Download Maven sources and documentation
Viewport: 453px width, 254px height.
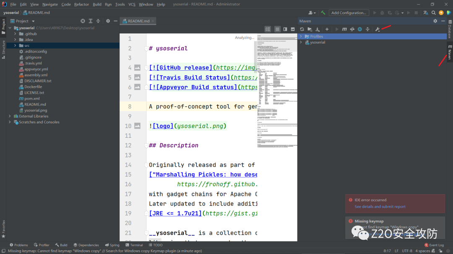318,29
